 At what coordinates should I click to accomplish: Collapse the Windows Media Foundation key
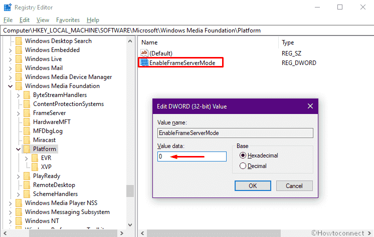pos(10,86)
